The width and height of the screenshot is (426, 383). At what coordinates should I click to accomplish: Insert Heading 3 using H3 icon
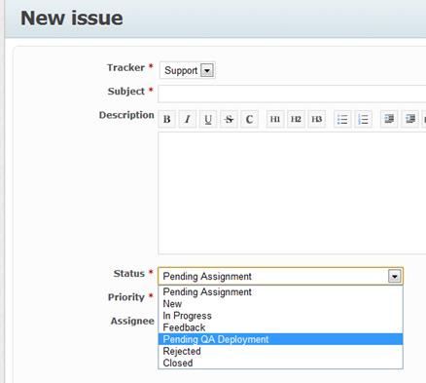click(x=317, y=119)
